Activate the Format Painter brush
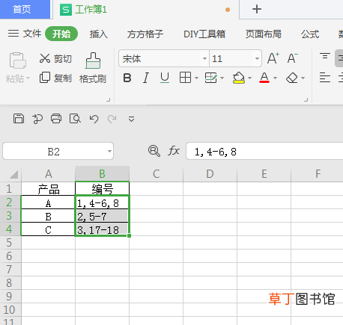This screenshot has width=343, height=325. [93, 61]
